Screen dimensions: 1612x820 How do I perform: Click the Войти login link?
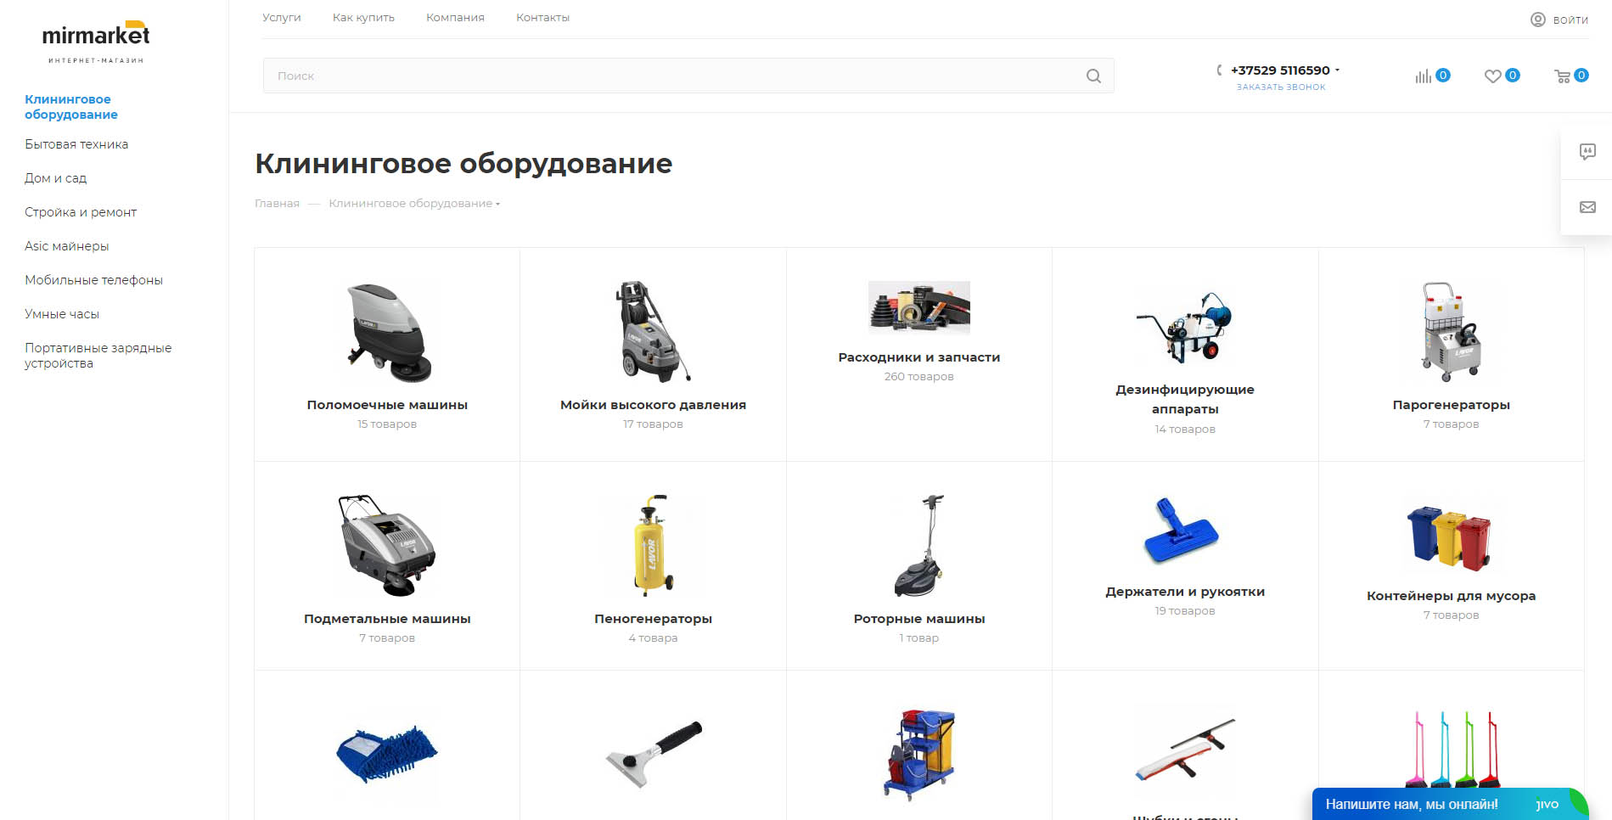click(x=1570, y=20)
